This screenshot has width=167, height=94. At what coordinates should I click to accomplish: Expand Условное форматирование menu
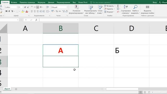point(76,9)
